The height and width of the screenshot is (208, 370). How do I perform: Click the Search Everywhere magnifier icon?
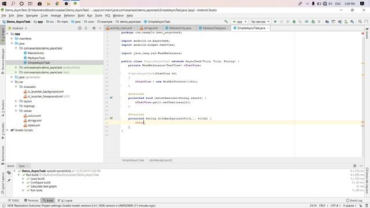pyautogui.click(x=360, y=21)
